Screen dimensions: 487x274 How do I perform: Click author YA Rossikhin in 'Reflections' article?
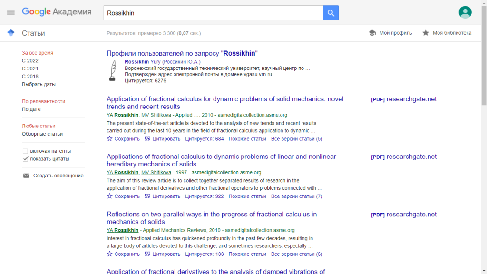122,230
